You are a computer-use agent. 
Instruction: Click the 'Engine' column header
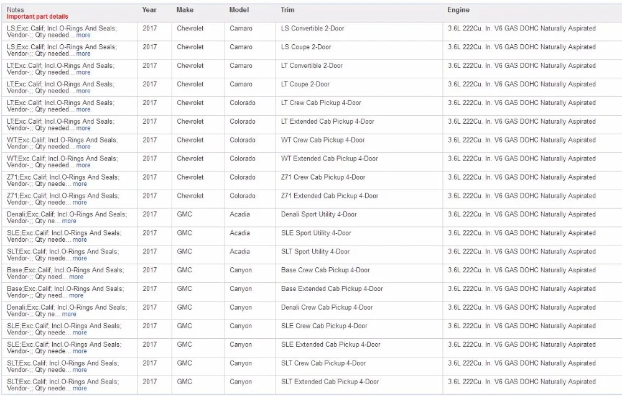pyautogui.click(x=458, y=10)
